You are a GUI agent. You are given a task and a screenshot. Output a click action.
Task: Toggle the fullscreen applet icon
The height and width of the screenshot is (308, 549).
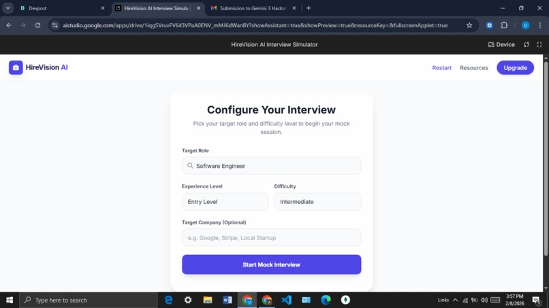[x=539, y=44]
